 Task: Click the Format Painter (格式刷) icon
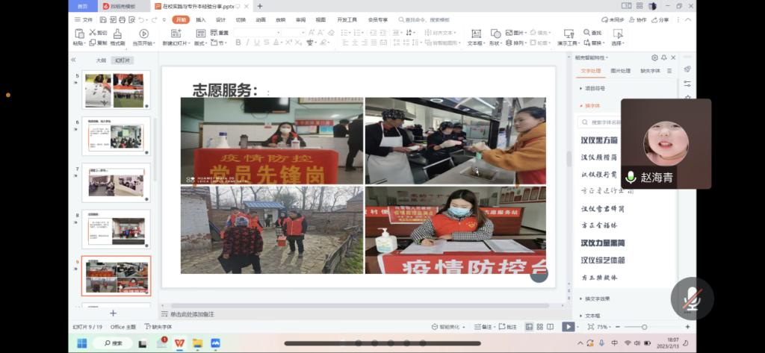coord(117,34)
